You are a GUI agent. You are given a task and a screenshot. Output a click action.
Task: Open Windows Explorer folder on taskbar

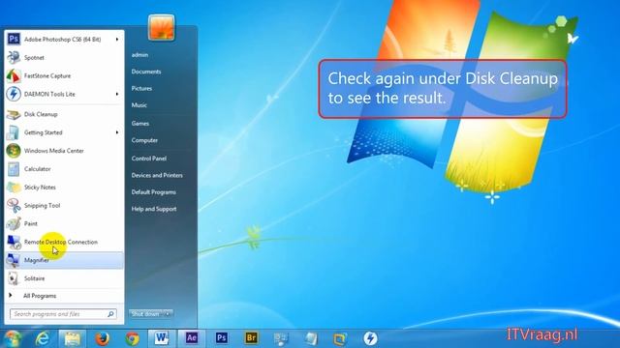73,338
